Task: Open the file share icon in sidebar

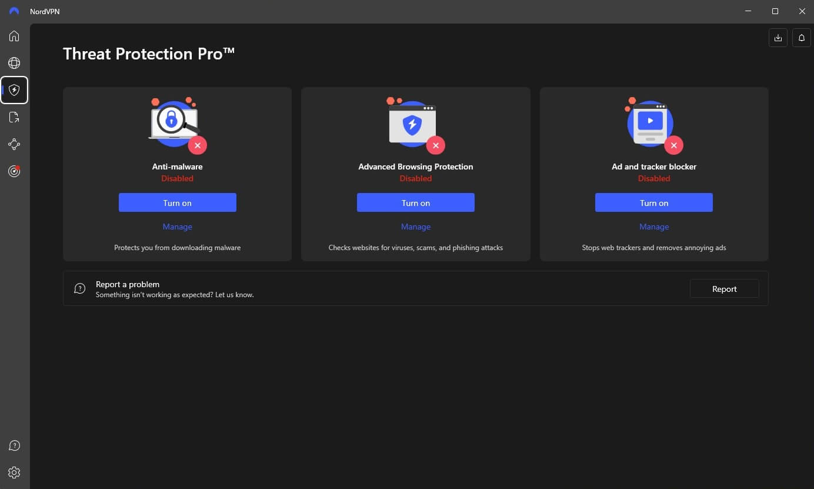Action: pos(14,117)
